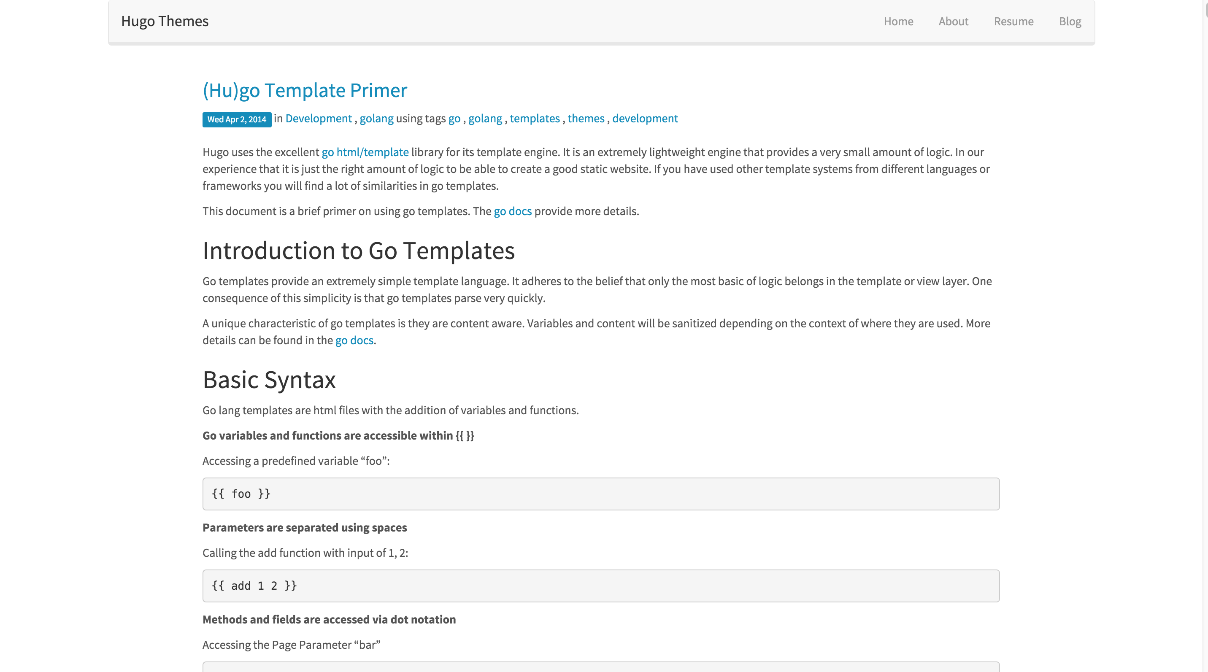Follow the go html/template link

click(365, 152)
